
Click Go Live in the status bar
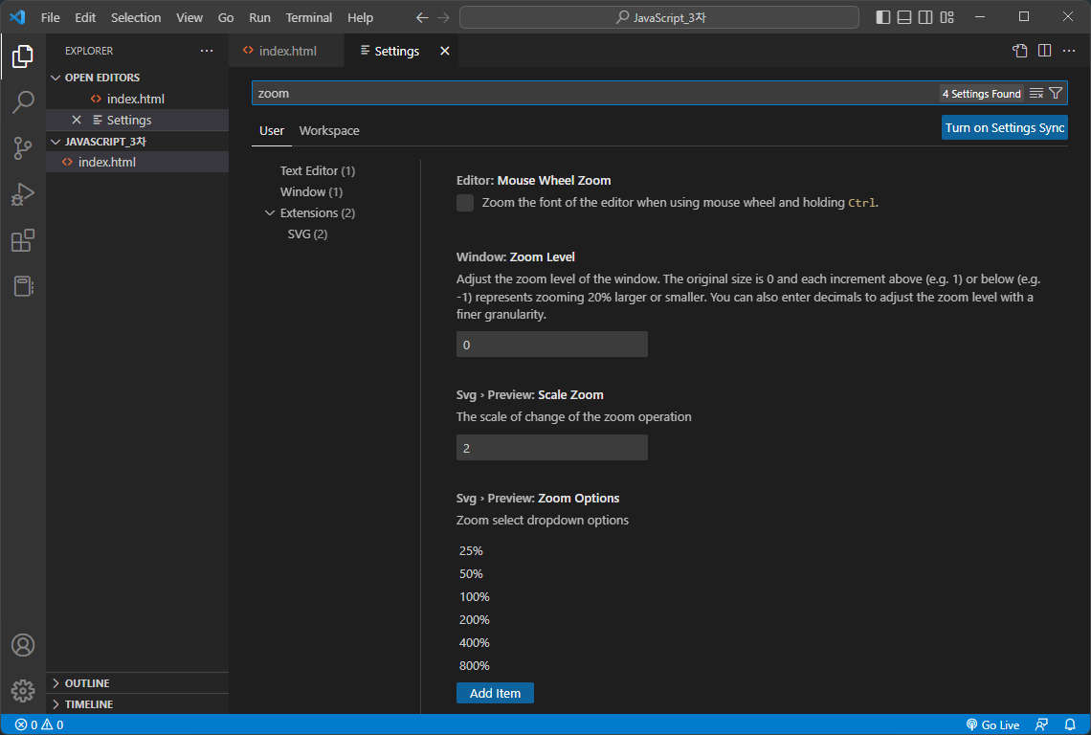click(993, 724)
